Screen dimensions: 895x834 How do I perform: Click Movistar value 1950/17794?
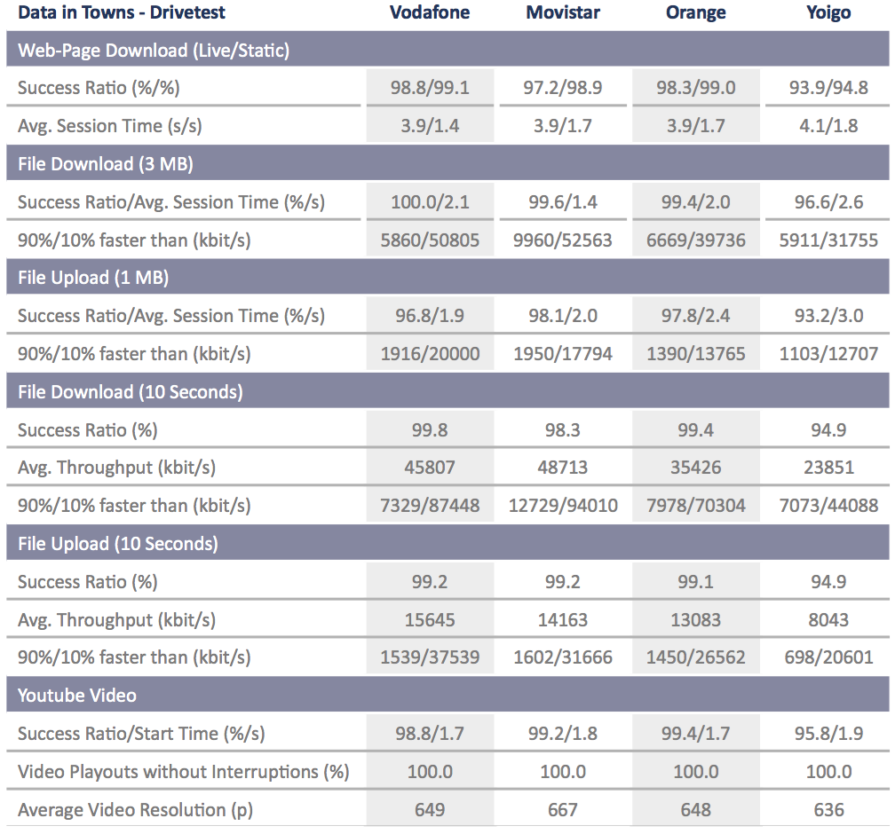coord(563,354)
